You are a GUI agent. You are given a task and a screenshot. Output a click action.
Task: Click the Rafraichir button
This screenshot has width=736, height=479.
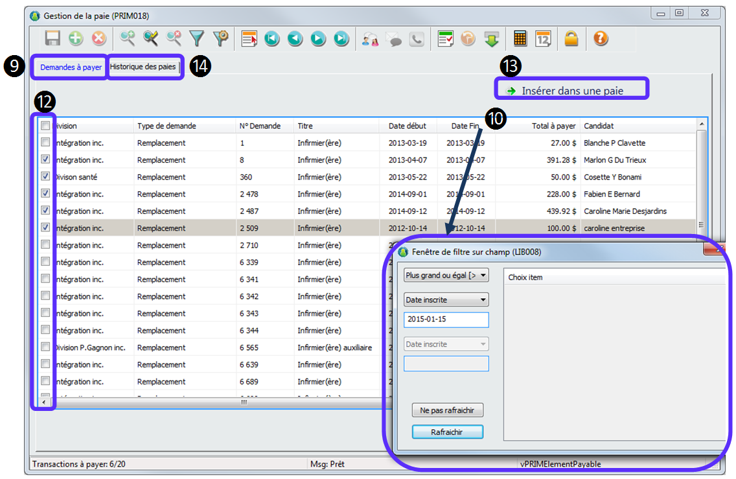447,432
